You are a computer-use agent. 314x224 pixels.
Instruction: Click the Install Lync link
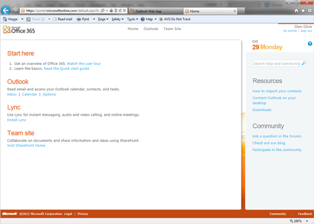point(16,120)
